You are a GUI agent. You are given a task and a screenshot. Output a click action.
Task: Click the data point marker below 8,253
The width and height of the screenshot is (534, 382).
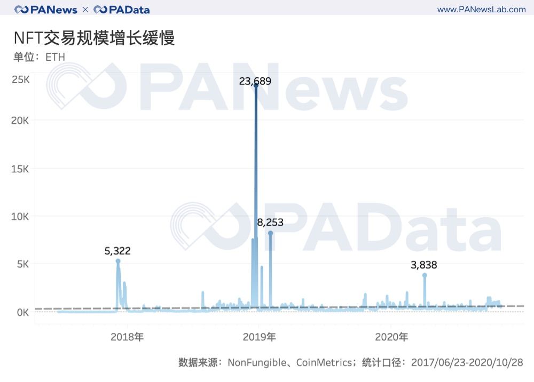point(270,233)
